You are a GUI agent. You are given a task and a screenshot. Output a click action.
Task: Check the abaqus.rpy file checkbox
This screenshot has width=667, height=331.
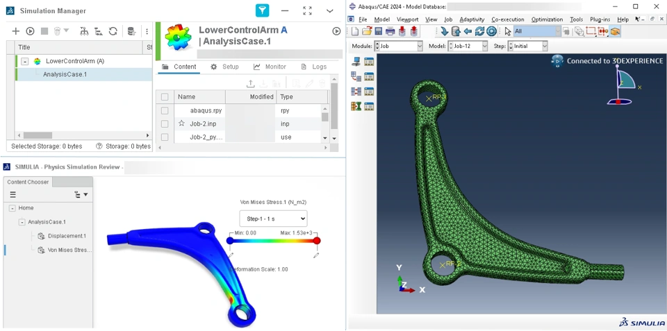tap(165, 110)
